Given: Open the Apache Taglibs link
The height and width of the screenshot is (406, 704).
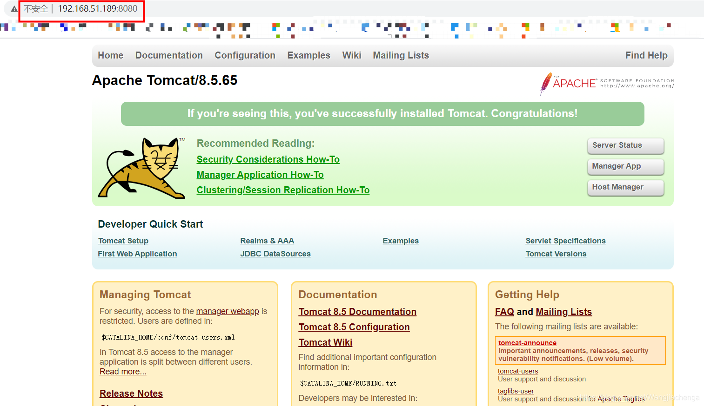Looking at the screenshot, I should tap(621, 399).
